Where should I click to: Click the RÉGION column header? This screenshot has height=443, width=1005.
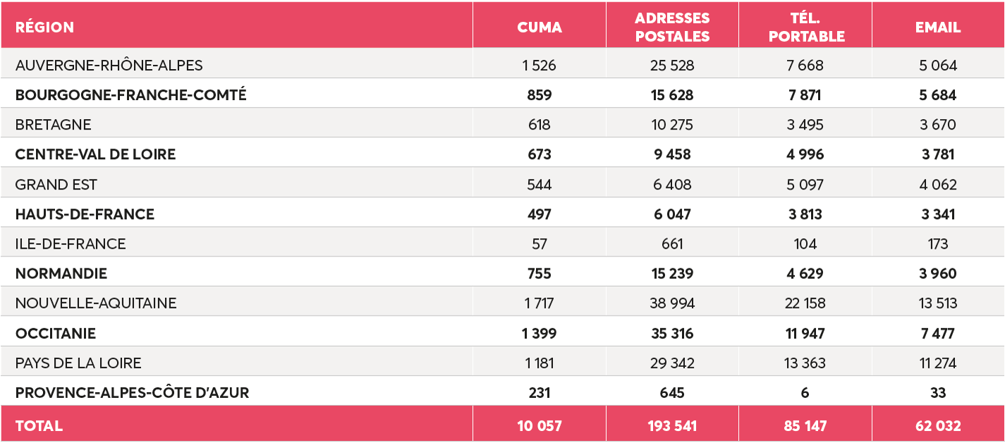(x=44, y=27)
